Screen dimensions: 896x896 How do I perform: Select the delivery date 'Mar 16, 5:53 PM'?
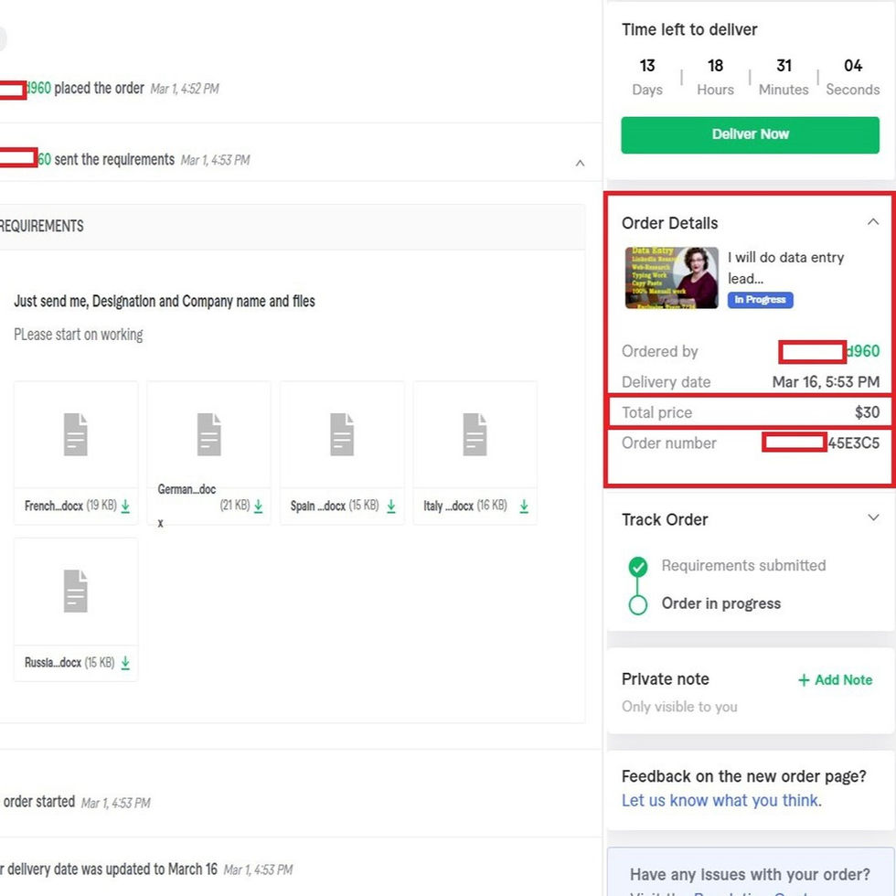tap(826, 382)
